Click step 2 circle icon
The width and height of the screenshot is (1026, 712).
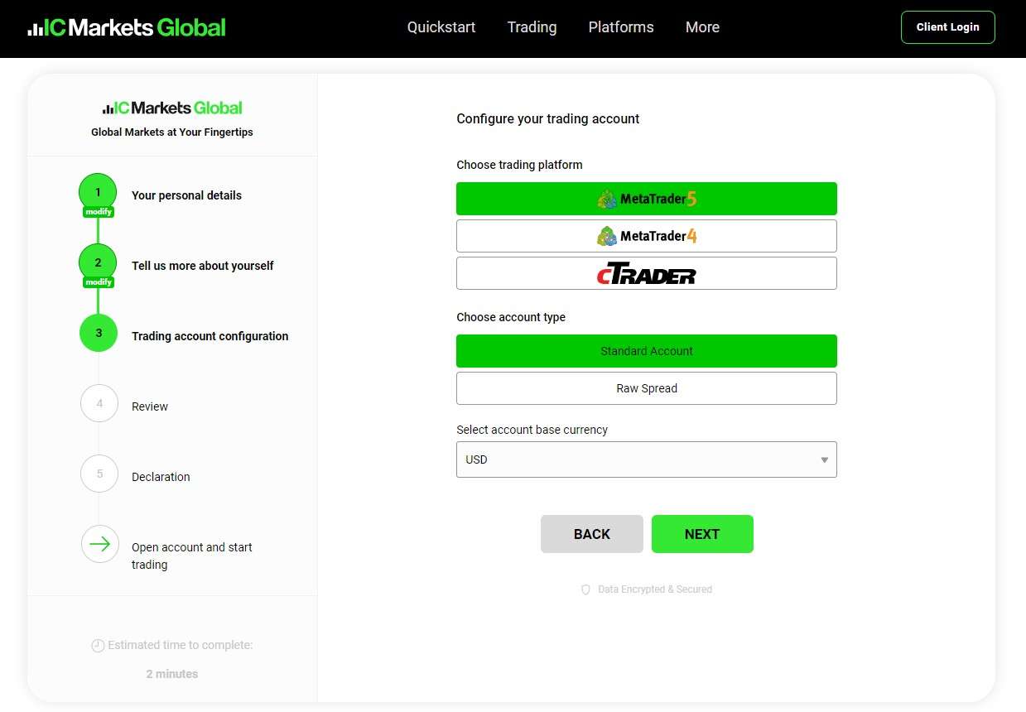(x=98, y=262)
